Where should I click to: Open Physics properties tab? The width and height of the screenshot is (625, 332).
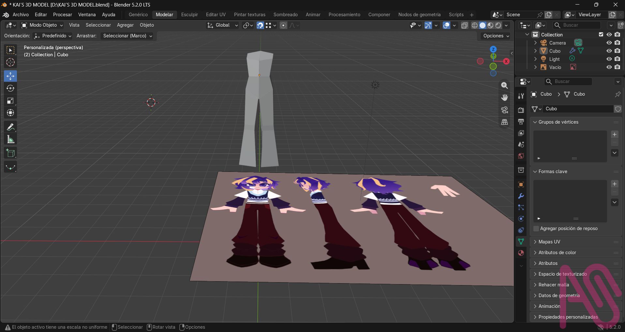[521, 219]
